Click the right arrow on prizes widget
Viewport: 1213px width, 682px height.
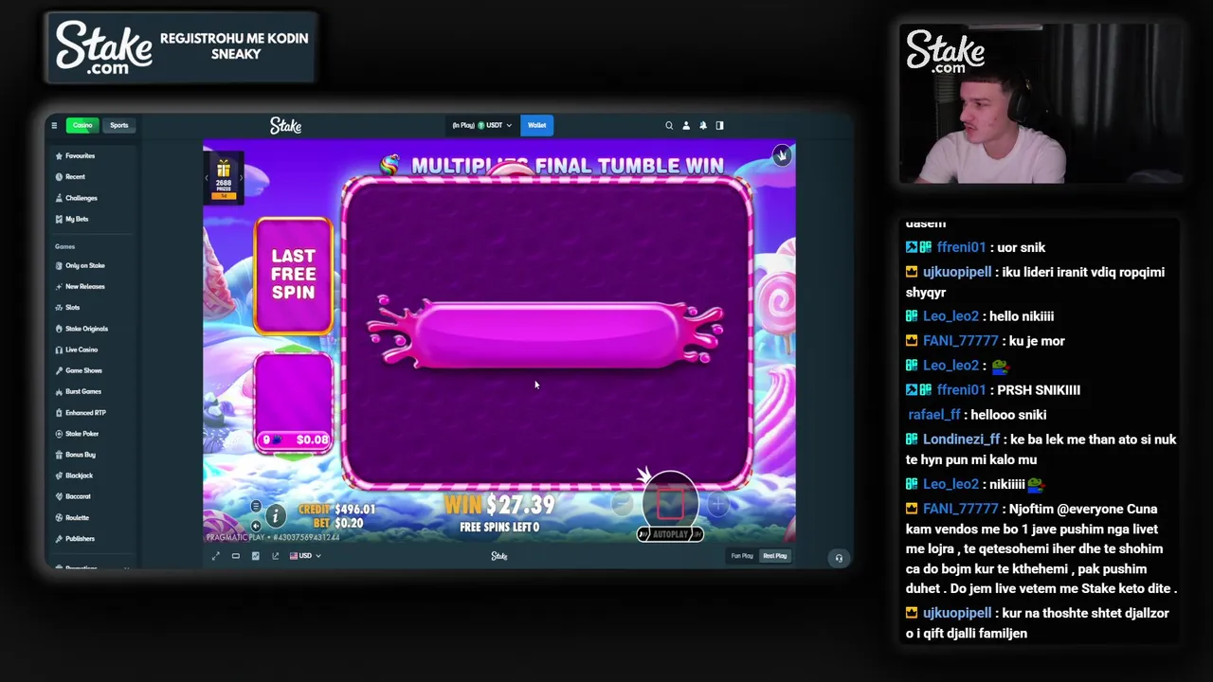point(241,178)
